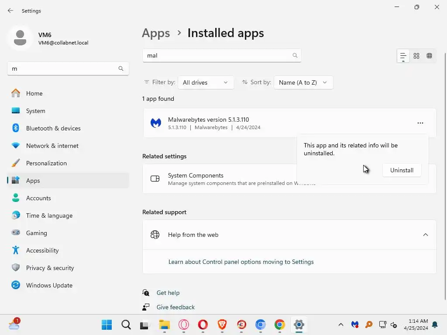Click the System Components icon

[155, 178]
